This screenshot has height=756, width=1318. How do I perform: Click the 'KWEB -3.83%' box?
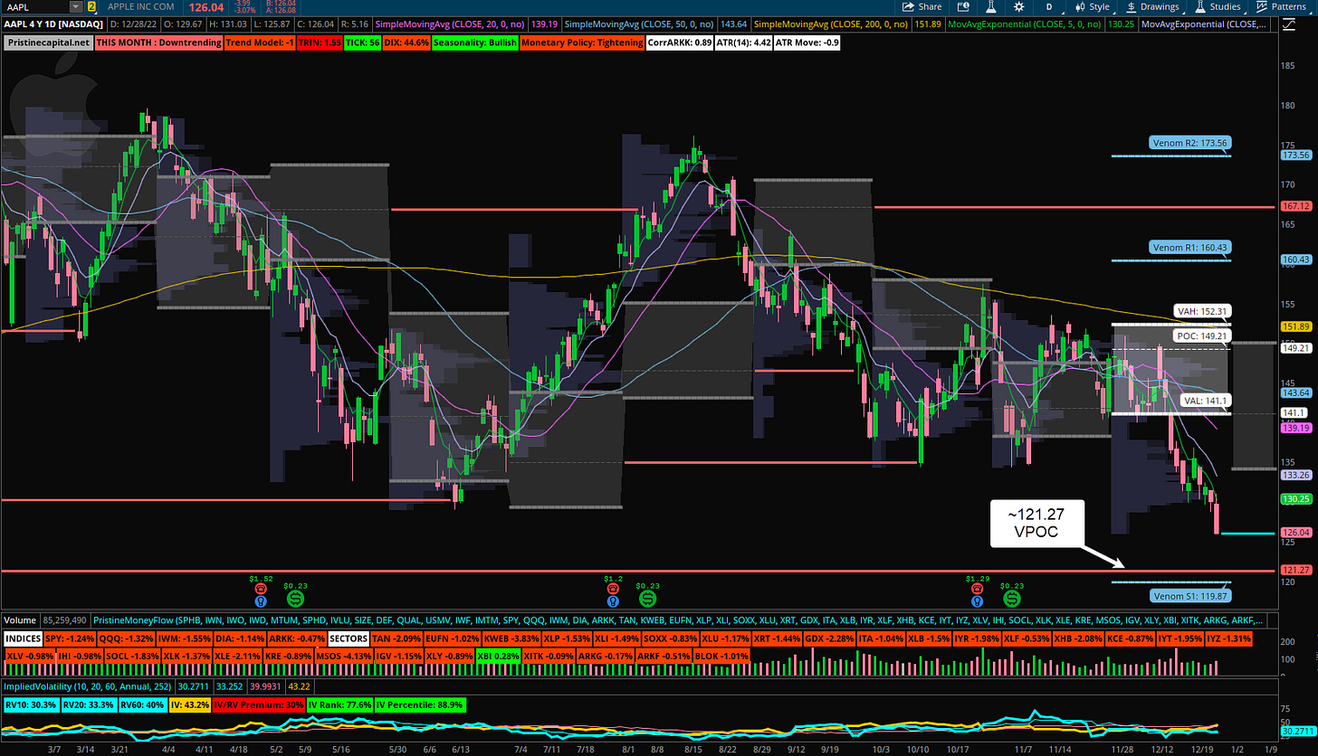coord(510,638)
